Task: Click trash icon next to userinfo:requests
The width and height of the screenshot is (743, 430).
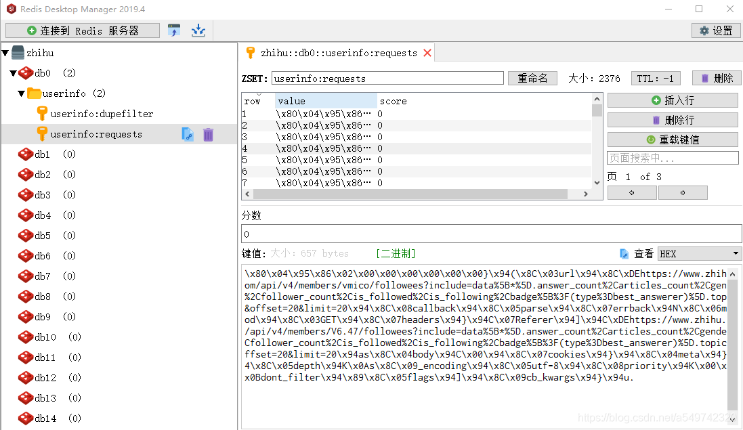Action: (208, 135)
